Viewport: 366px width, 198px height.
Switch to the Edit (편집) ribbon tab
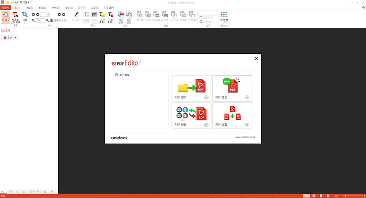click(x=29, y=8)
